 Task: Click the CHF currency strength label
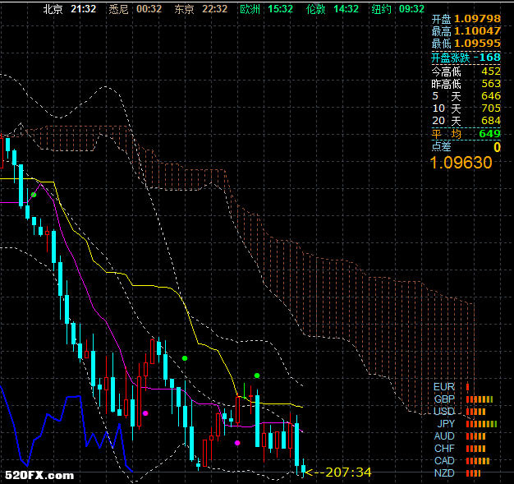point(444,449)
